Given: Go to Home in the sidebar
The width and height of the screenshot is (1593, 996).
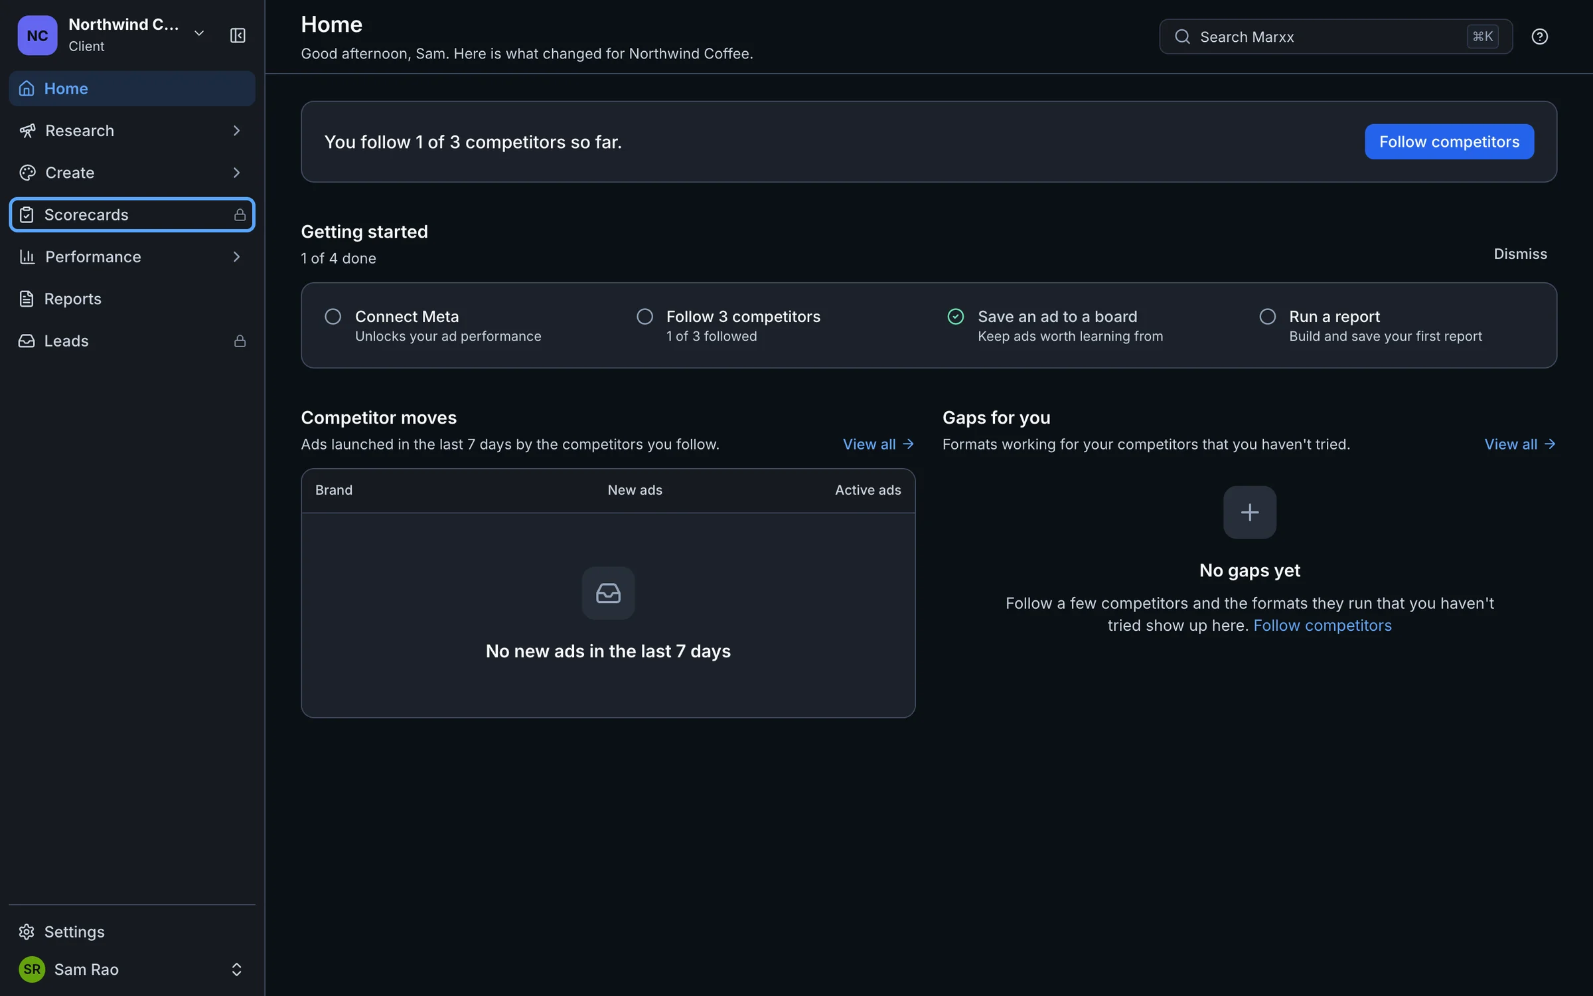Looking at the screenshot, I should [132, 88].
